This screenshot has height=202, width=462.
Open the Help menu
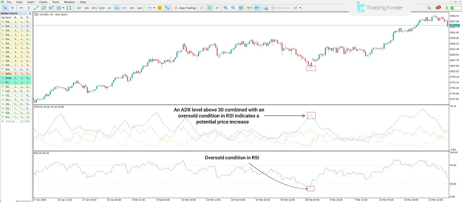pyautogui.click(x=83, y=2)
